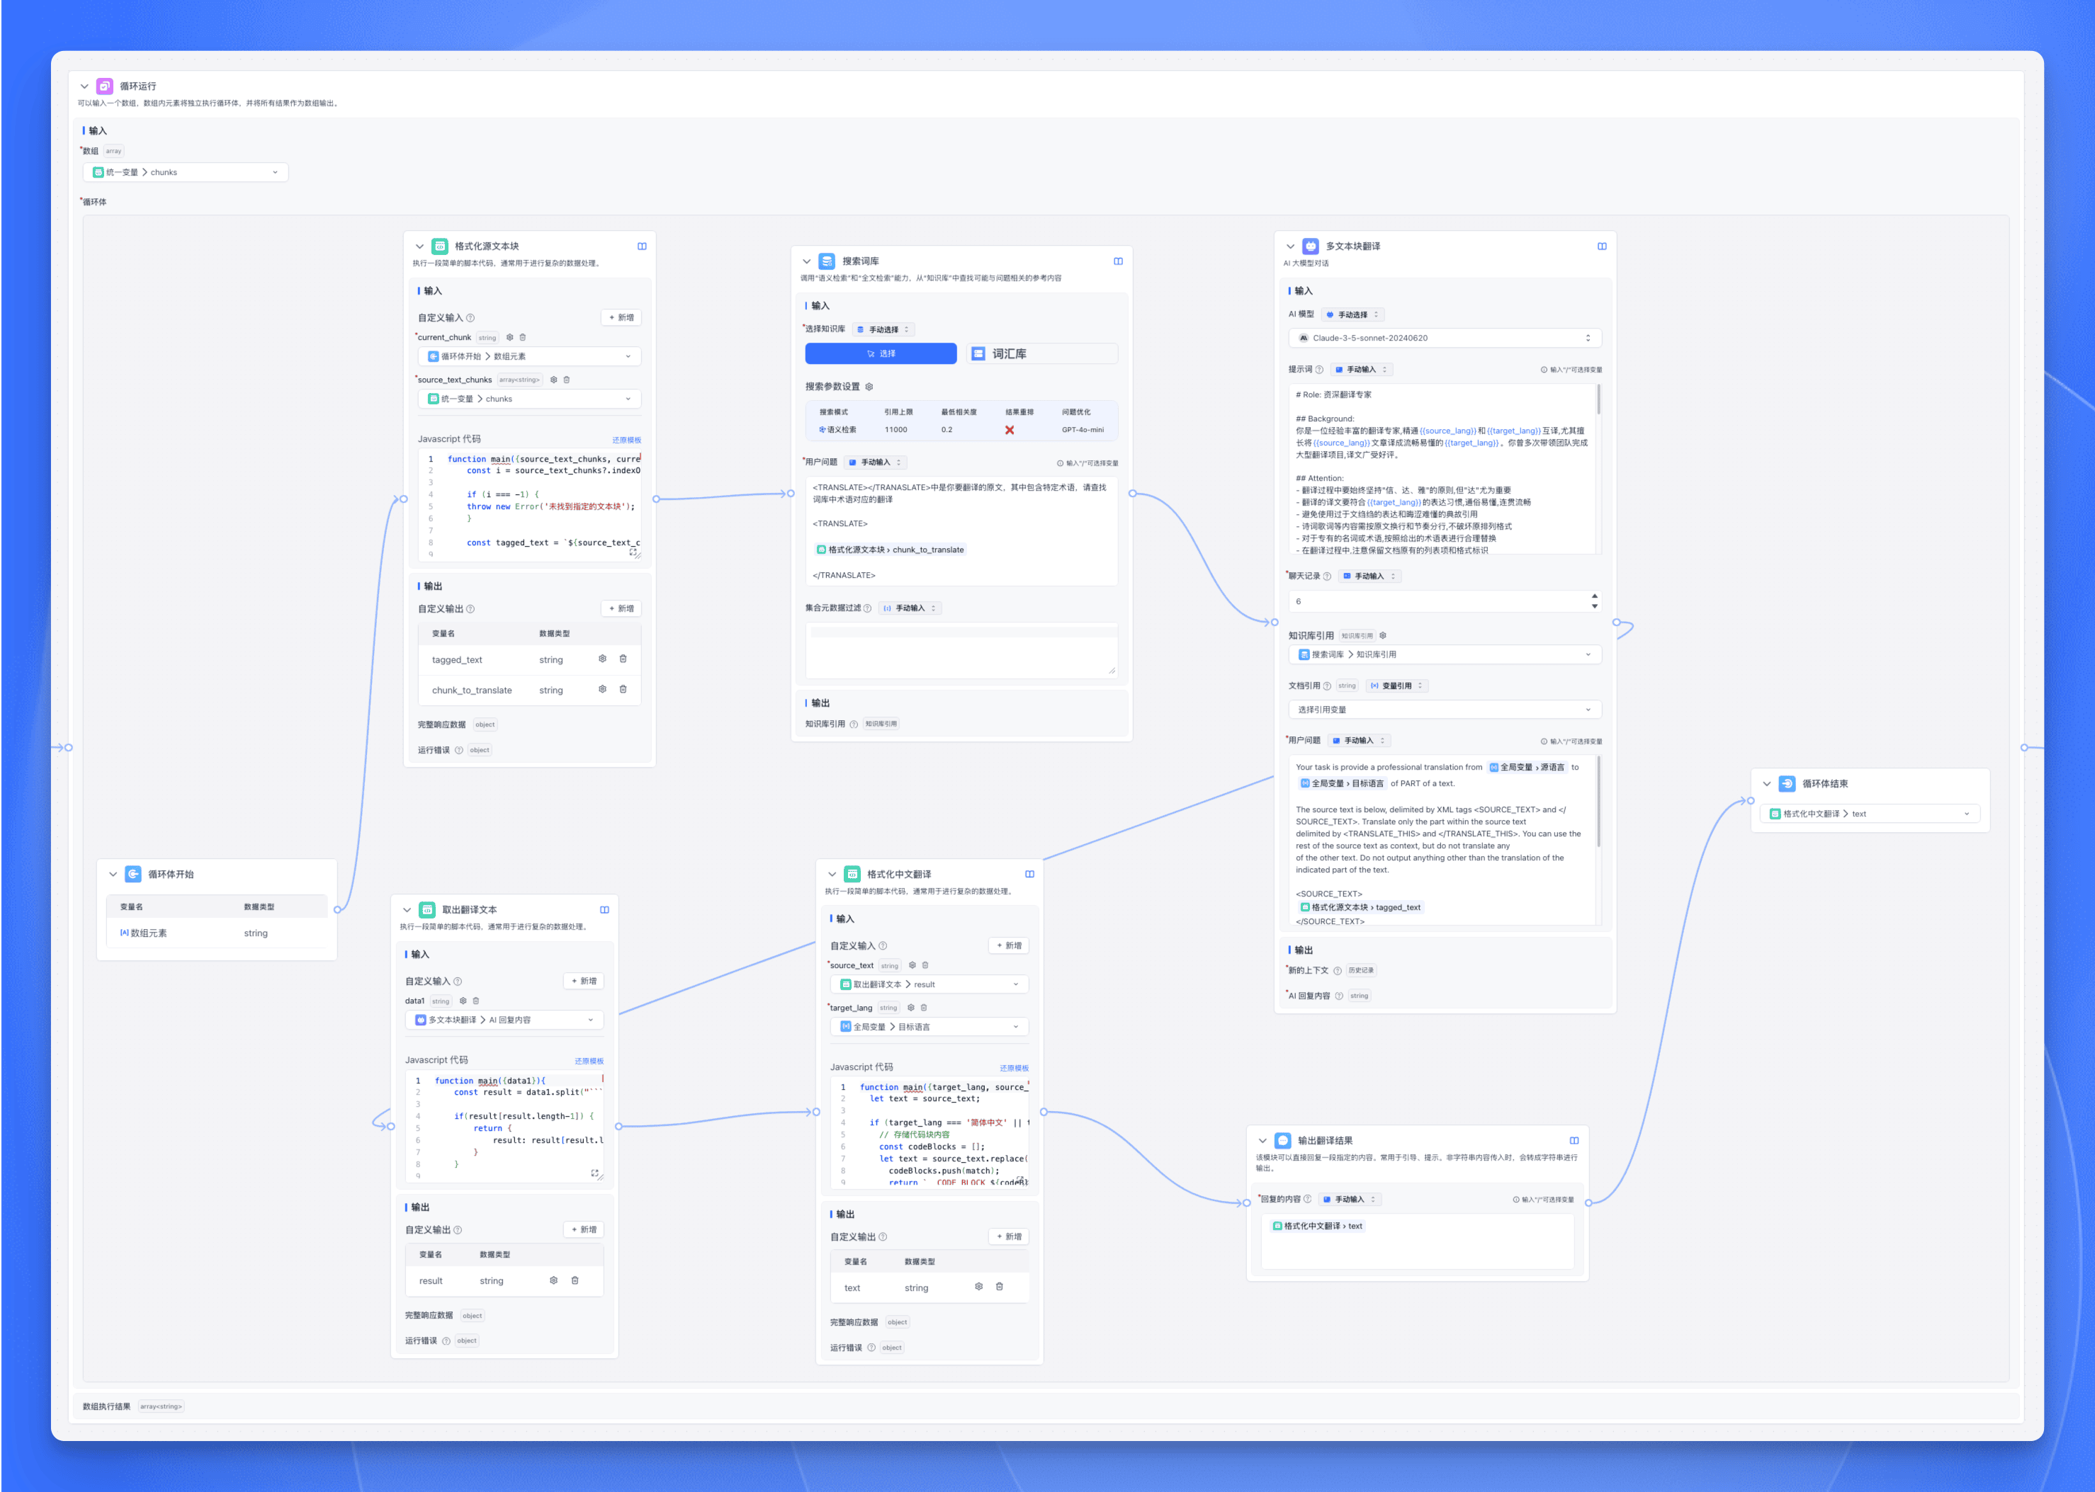
Task: Click the 搜索词库 dataset search icon
Action: [828, 262]
